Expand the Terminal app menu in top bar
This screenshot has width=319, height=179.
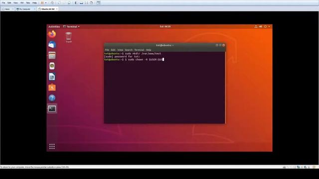pos(71,26)
